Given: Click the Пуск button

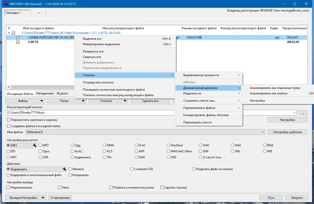Looking at the screenshot, I should pos(271,198).
